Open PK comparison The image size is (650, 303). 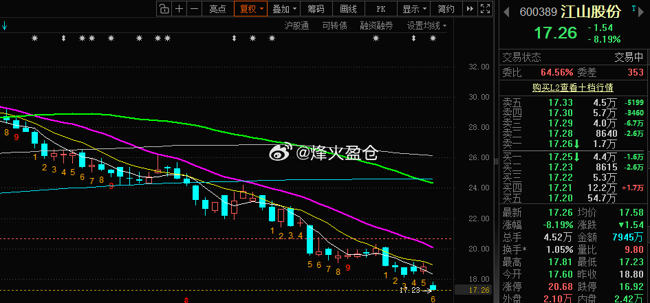pyautogui.click(x=380, y=9)
